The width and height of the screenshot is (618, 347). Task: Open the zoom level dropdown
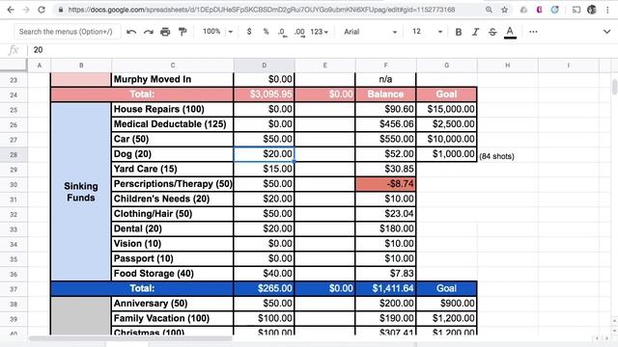click(x=217, y=32)
